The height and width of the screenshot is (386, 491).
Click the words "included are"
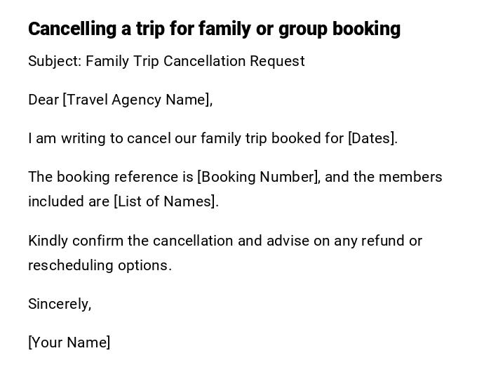click(69, 201)
